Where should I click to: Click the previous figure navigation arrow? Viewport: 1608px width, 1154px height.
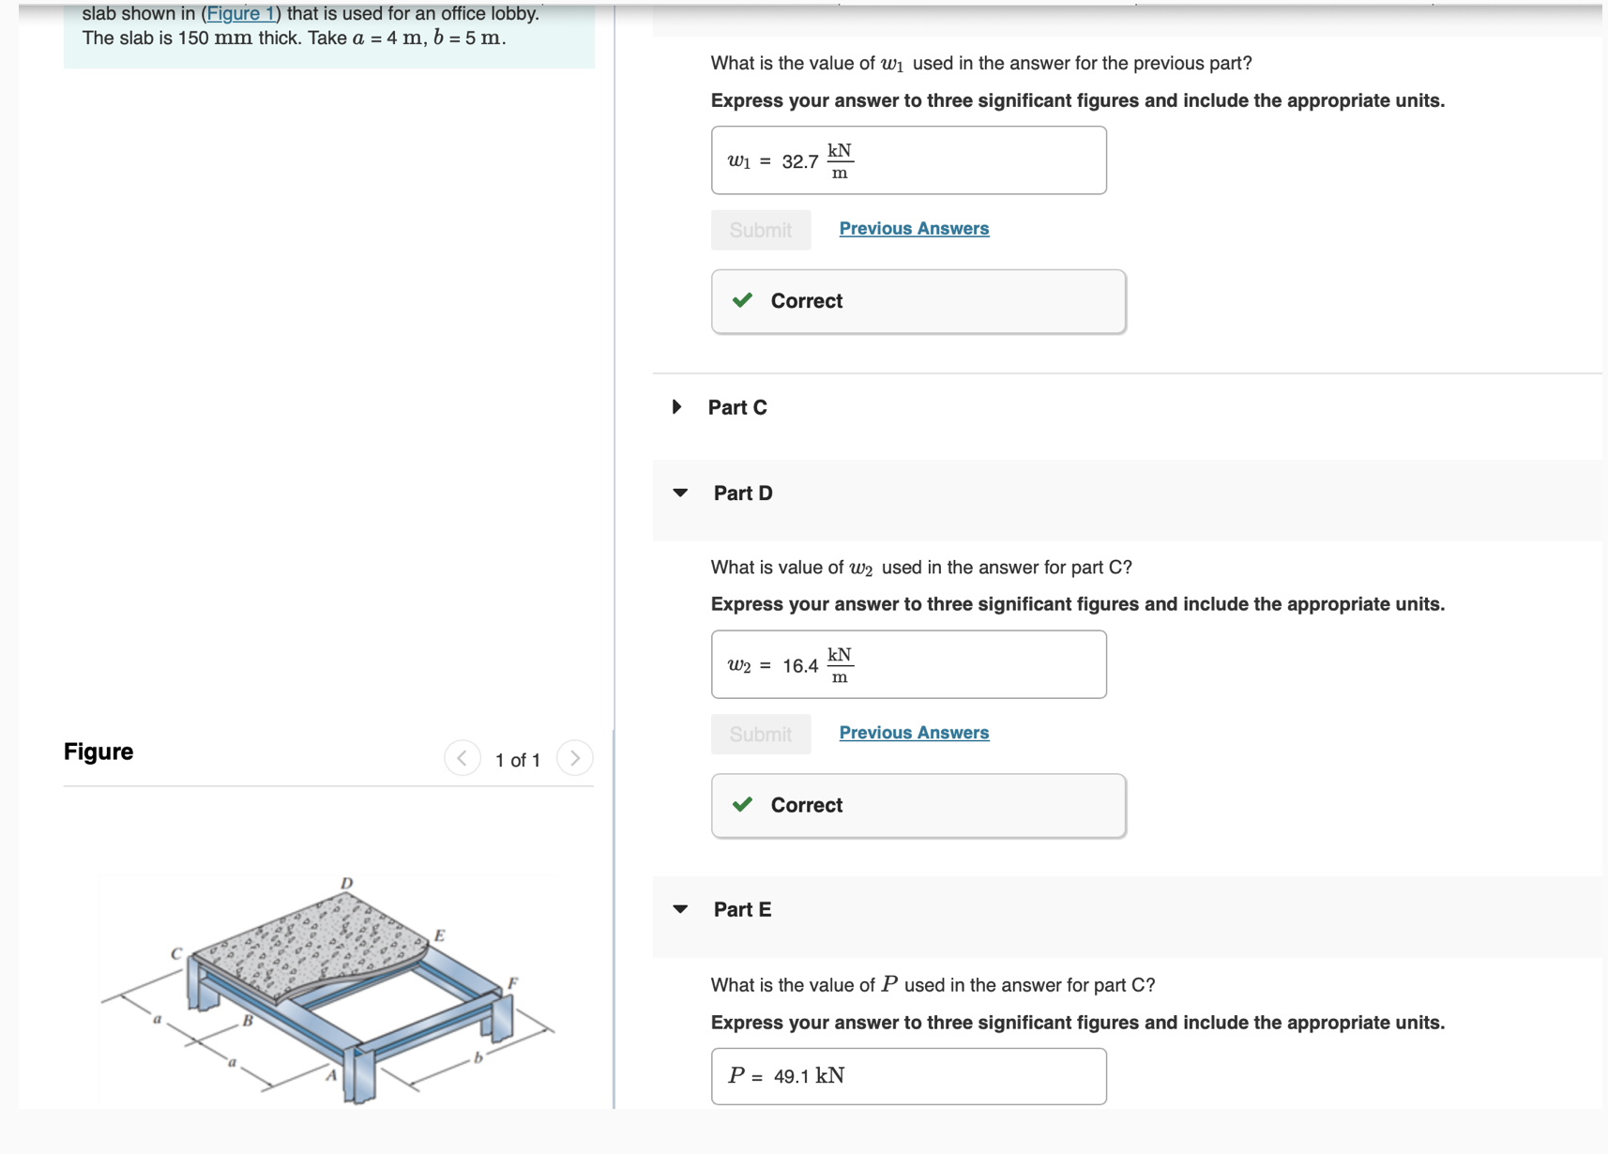pos(462,759)
